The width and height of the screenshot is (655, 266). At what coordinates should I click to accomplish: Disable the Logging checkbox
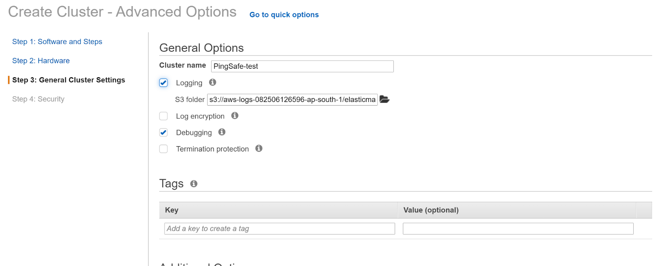(x=163, y=83)
